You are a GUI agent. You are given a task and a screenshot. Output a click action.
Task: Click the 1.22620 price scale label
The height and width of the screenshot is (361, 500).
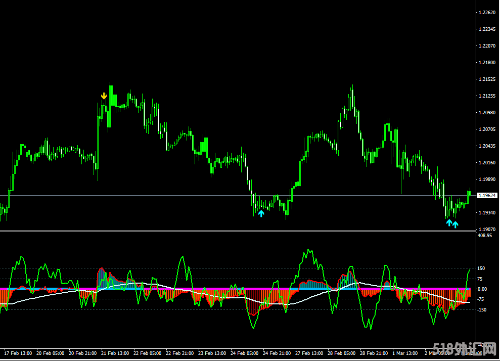click(487, 13)
